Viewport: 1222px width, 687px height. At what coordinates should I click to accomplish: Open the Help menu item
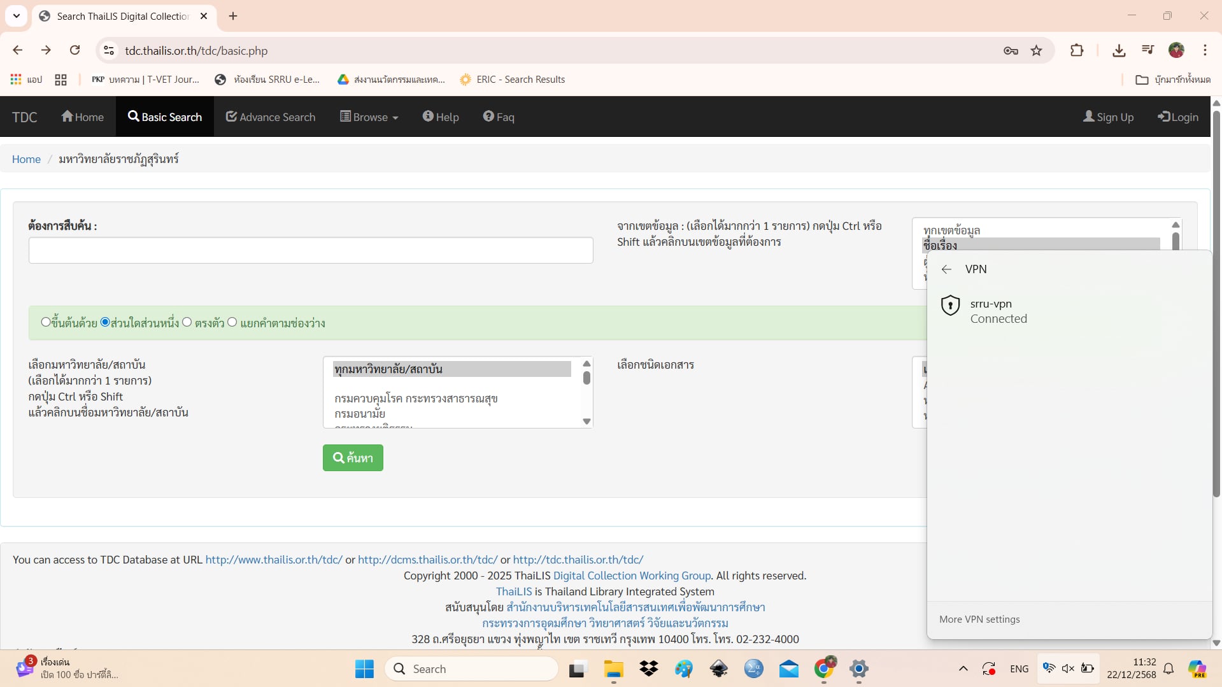point(441,117)
